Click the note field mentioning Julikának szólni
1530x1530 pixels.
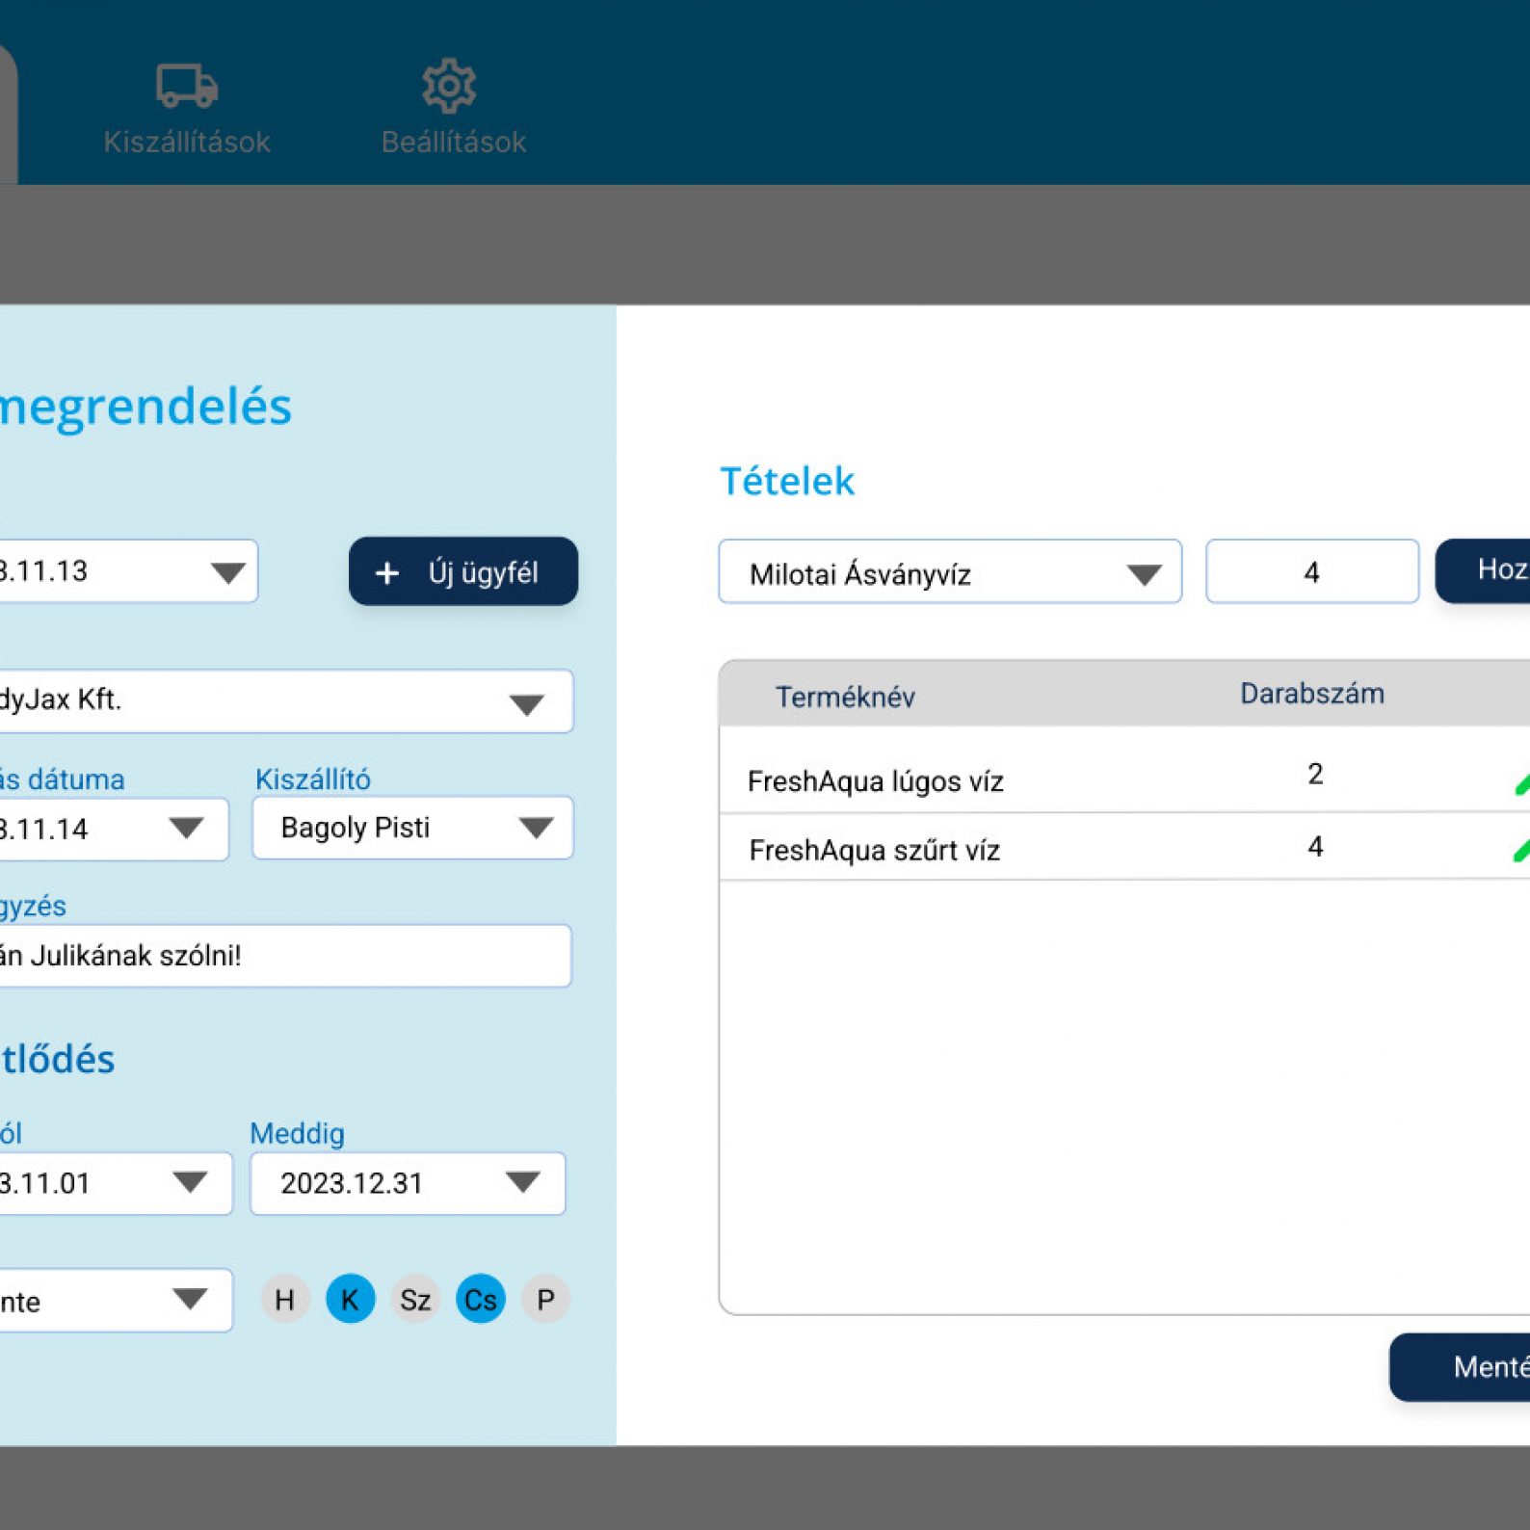[279, 956]
